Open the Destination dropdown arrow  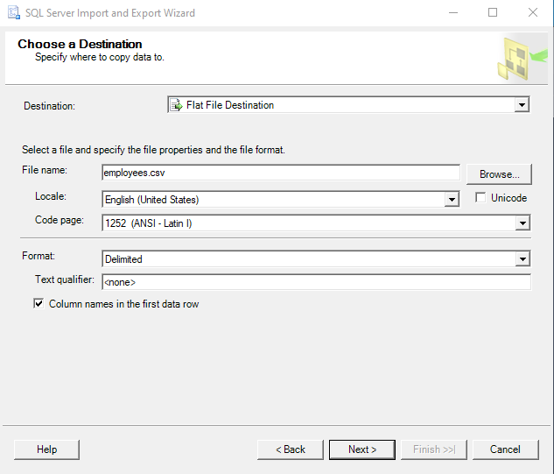click(522, 105)
